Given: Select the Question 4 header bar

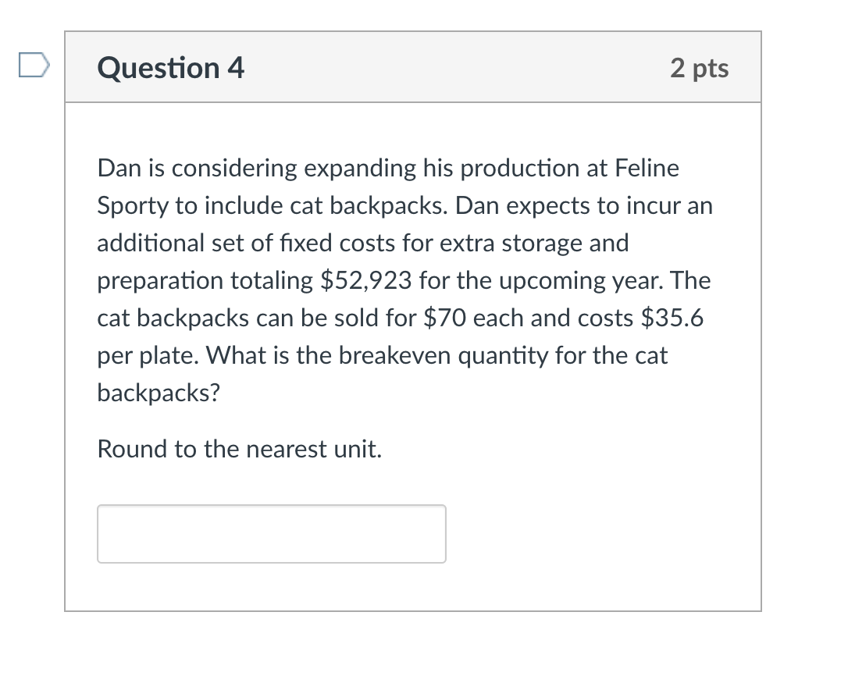Looking at the screenshot, I should (414, 68).
